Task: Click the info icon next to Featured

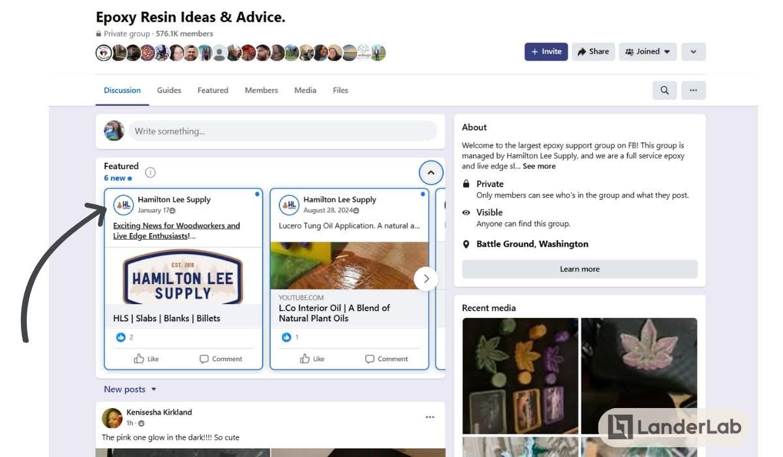Action: (x=150, y=172)
